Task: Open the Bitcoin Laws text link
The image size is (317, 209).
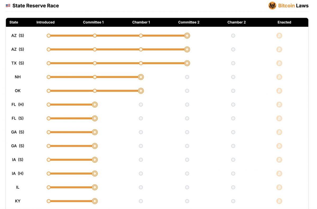Action: pos(293,6)
